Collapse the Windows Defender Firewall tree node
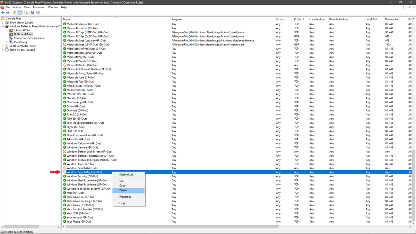 coord(3,27)
